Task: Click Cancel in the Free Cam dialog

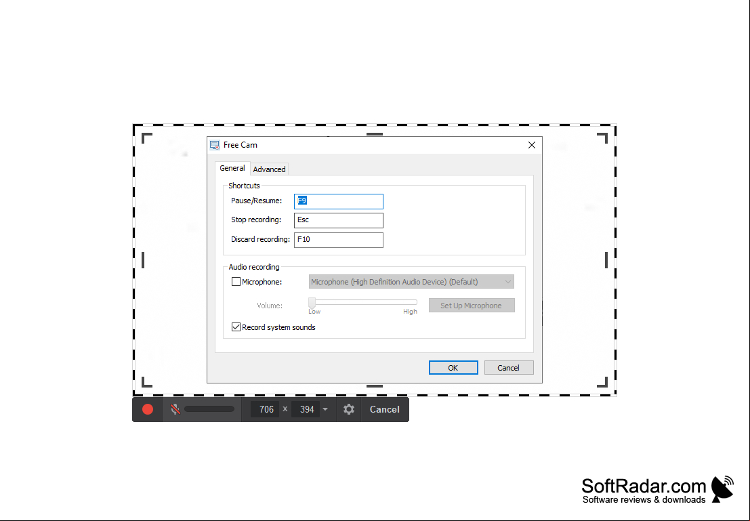Action: click(508, 367)
